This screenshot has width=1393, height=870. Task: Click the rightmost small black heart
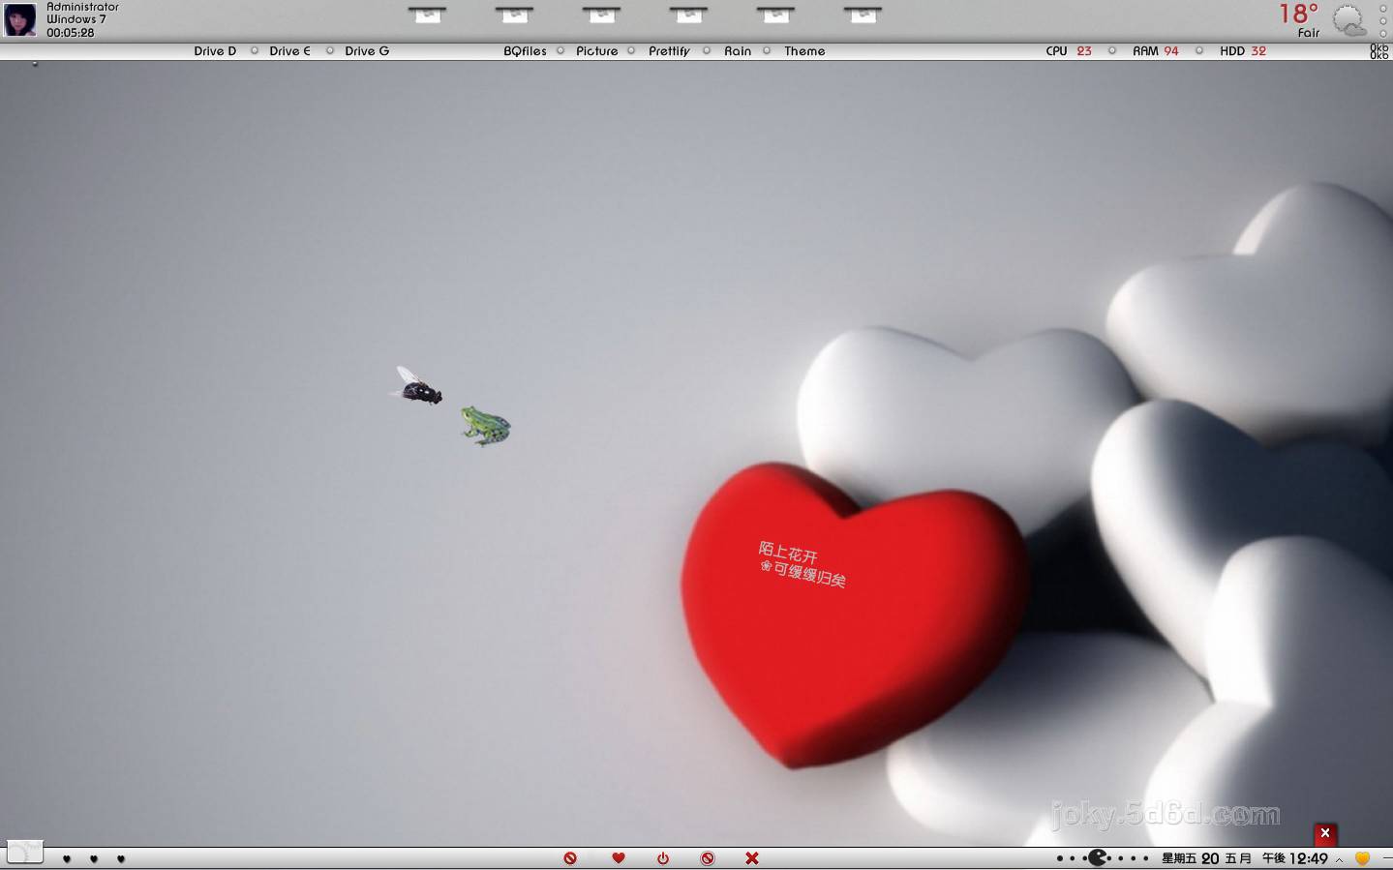point(121,858)
